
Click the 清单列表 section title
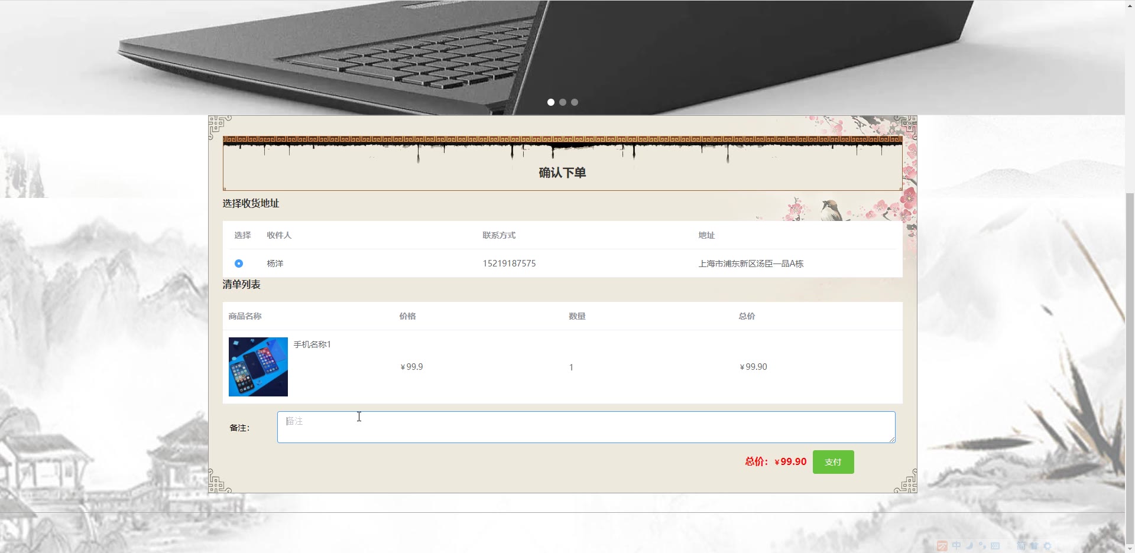(241, 284)
